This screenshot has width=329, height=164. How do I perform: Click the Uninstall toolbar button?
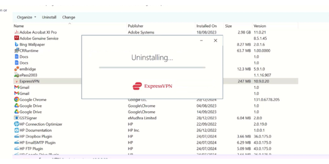[x=49, y=17]
